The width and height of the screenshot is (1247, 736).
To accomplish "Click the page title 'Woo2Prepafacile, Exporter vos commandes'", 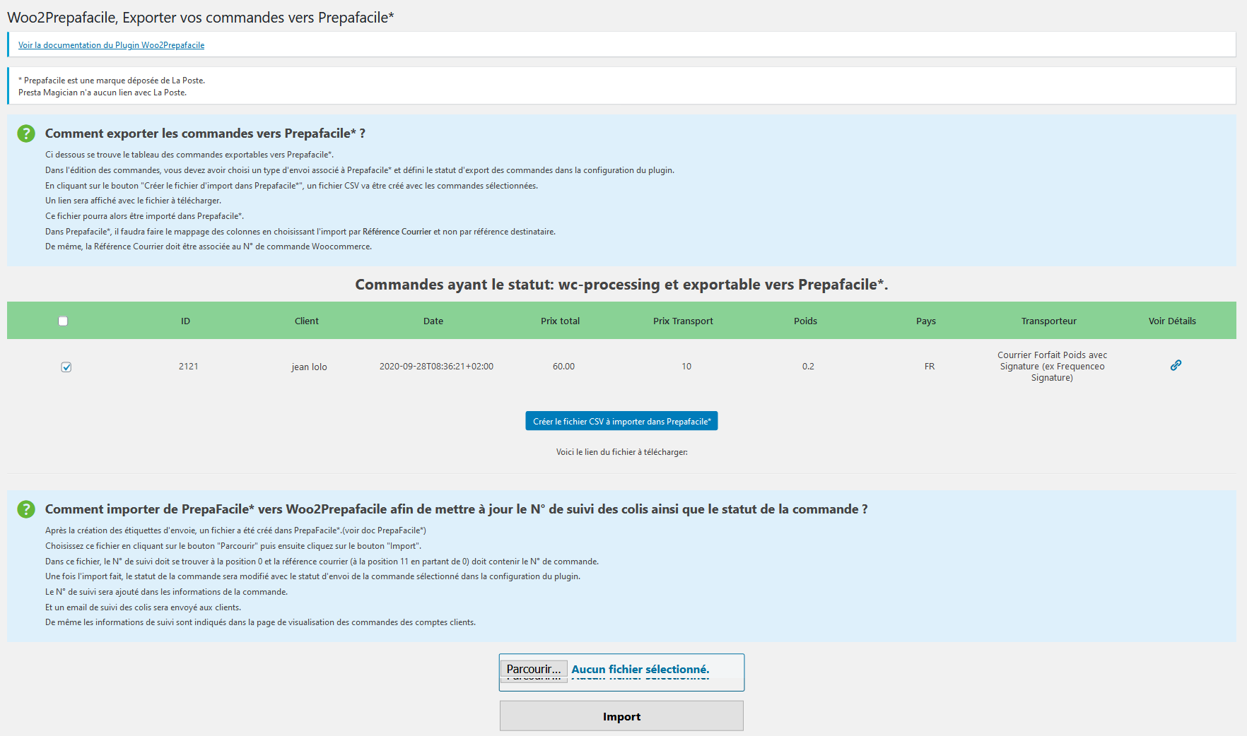I will (201, 18).
